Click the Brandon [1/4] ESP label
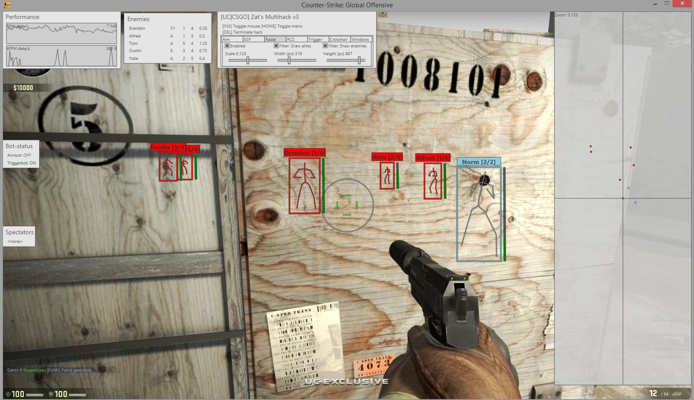 click(x=305, y=153)
